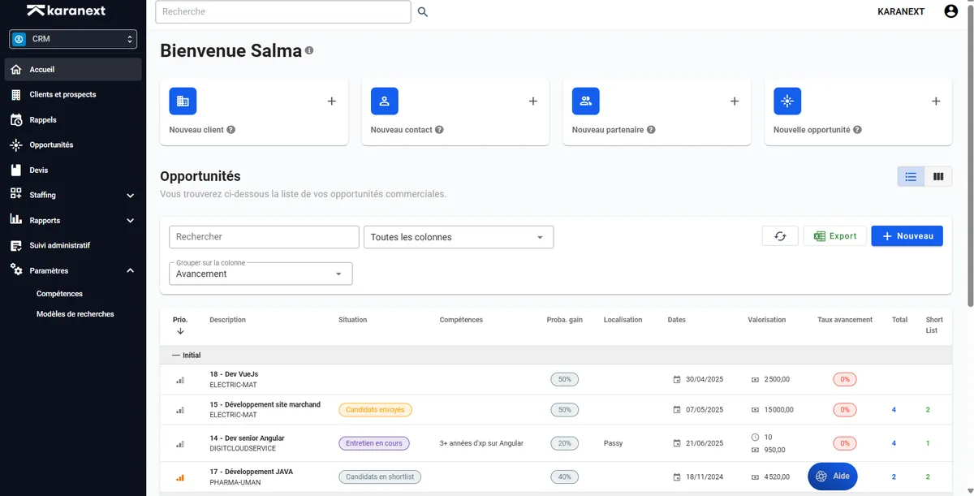Collapse the Initial group row
The width and height of the screenshot is (974, 496).
point(186,356)
